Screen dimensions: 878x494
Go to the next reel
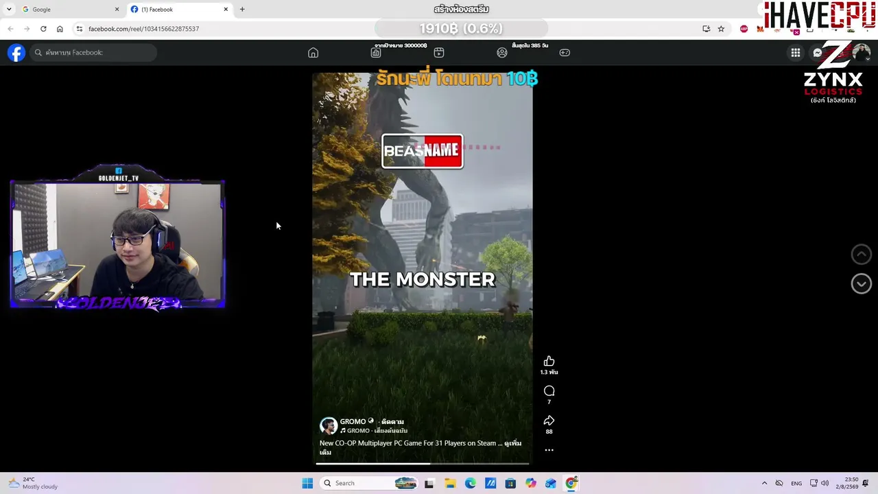tap(861, 284)
